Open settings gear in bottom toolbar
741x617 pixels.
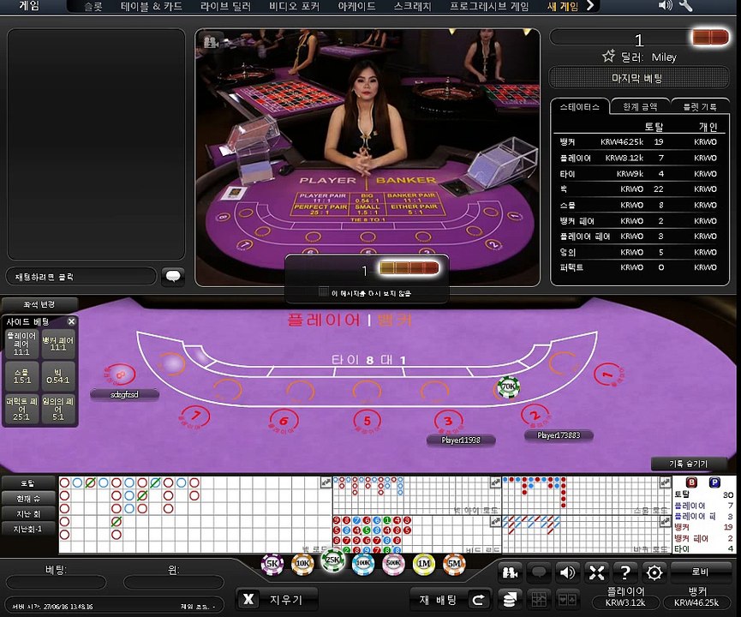coord(654,573)
